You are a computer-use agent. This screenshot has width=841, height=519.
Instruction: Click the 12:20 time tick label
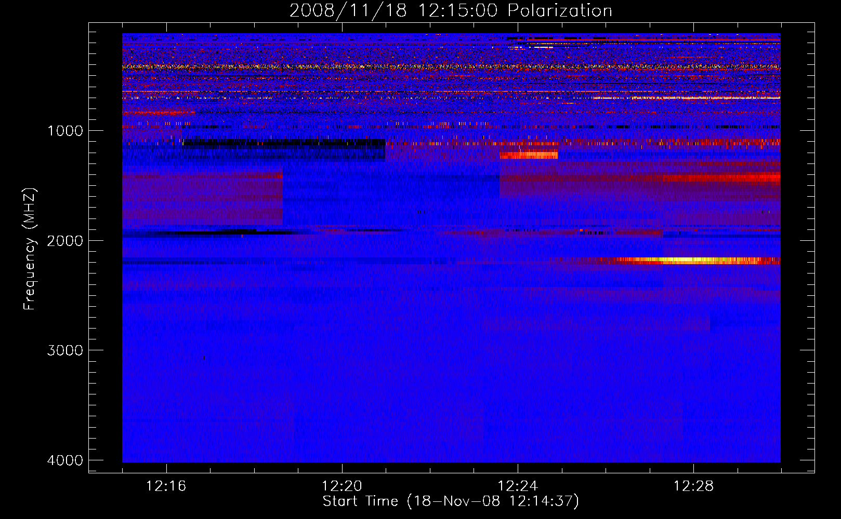click(x=342, y=486)
